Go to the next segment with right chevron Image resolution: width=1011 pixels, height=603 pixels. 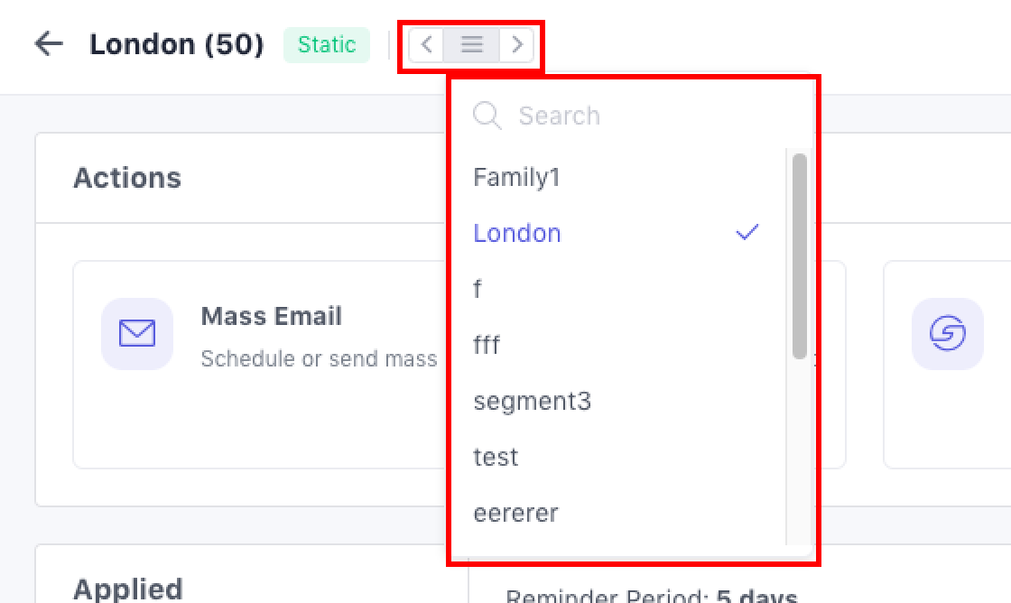[x=516, y=44]
